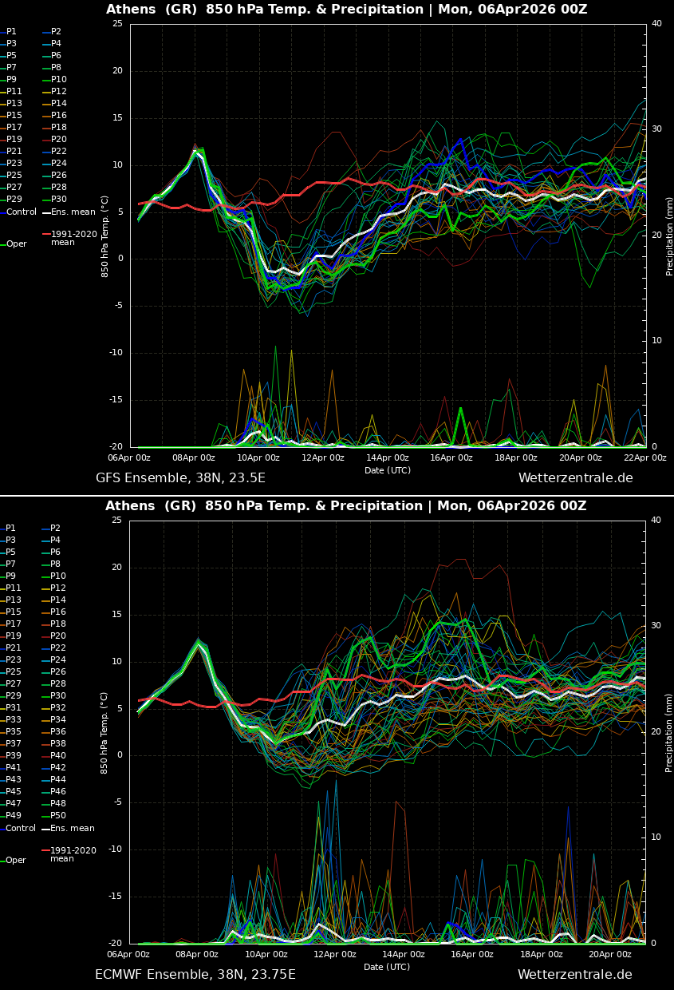Click red 1991-2020 mean swatch in ECMWF legend
Viewport: 674px width, 990px height.
coord(46,851)
